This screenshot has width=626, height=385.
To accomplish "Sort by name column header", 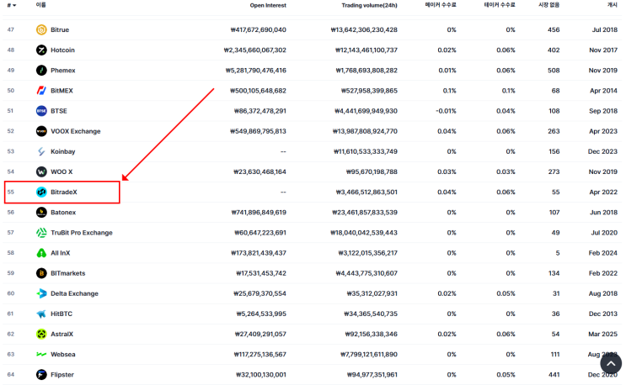I will point(40,5).
